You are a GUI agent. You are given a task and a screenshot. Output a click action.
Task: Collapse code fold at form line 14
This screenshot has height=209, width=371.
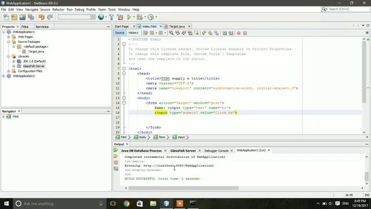[123, 103]
